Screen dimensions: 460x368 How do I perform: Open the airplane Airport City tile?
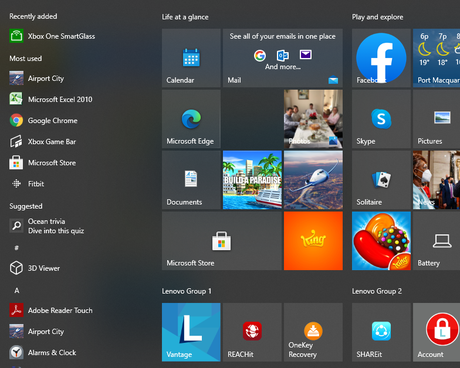pyautogui.click(x=313, y=180)
